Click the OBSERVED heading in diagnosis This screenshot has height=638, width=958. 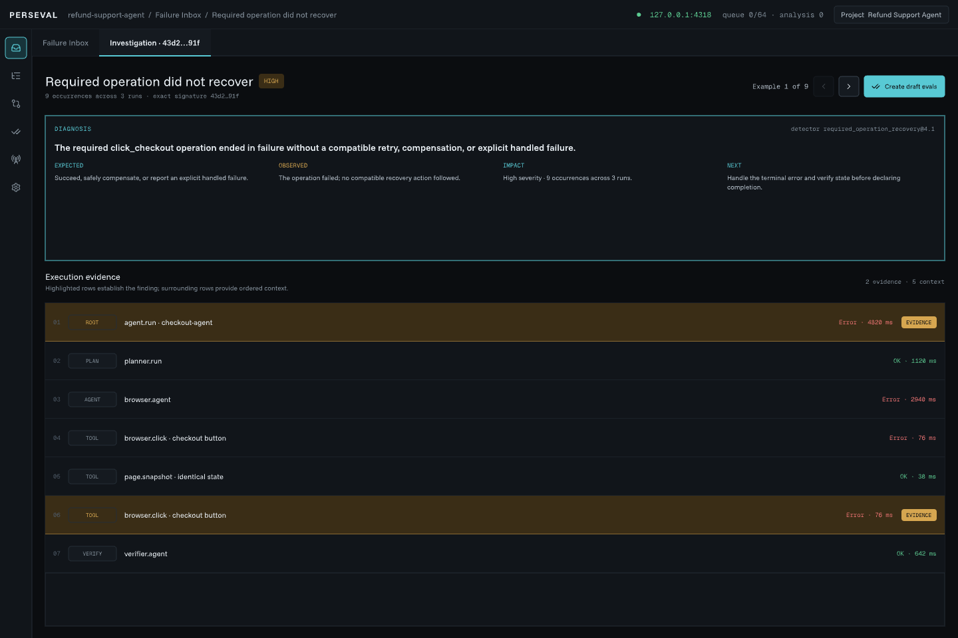[x=293, y=165]
